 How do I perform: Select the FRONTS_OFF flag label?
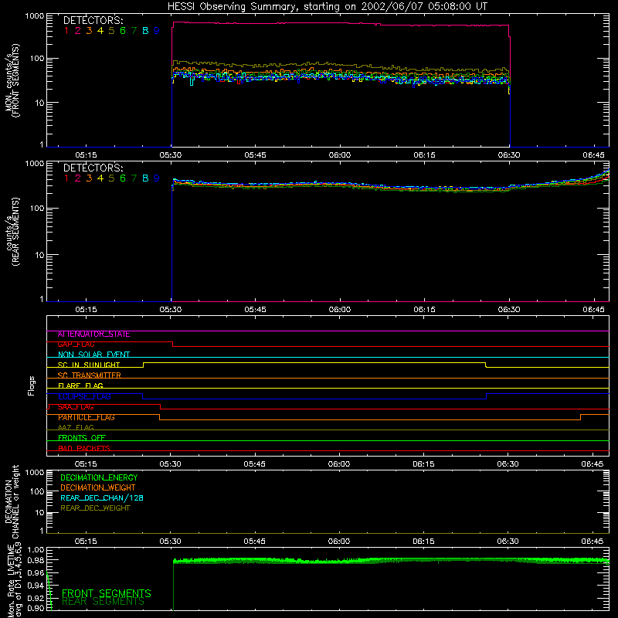[x=82, y=438]
